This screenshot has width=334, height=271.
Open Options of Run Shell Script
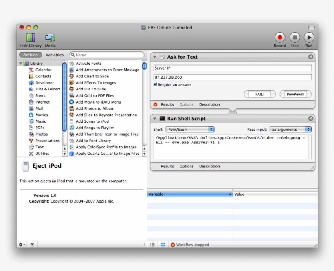tap(187, 166)
